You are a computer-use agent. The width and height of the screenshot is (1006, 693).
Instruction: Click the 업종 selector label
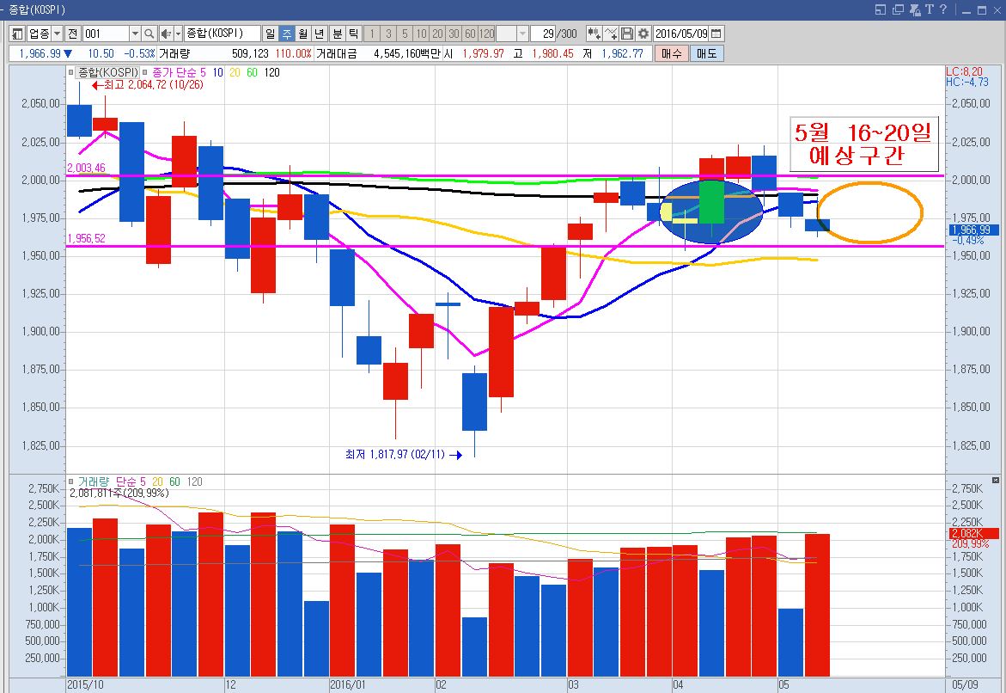[x=39, y=34]
